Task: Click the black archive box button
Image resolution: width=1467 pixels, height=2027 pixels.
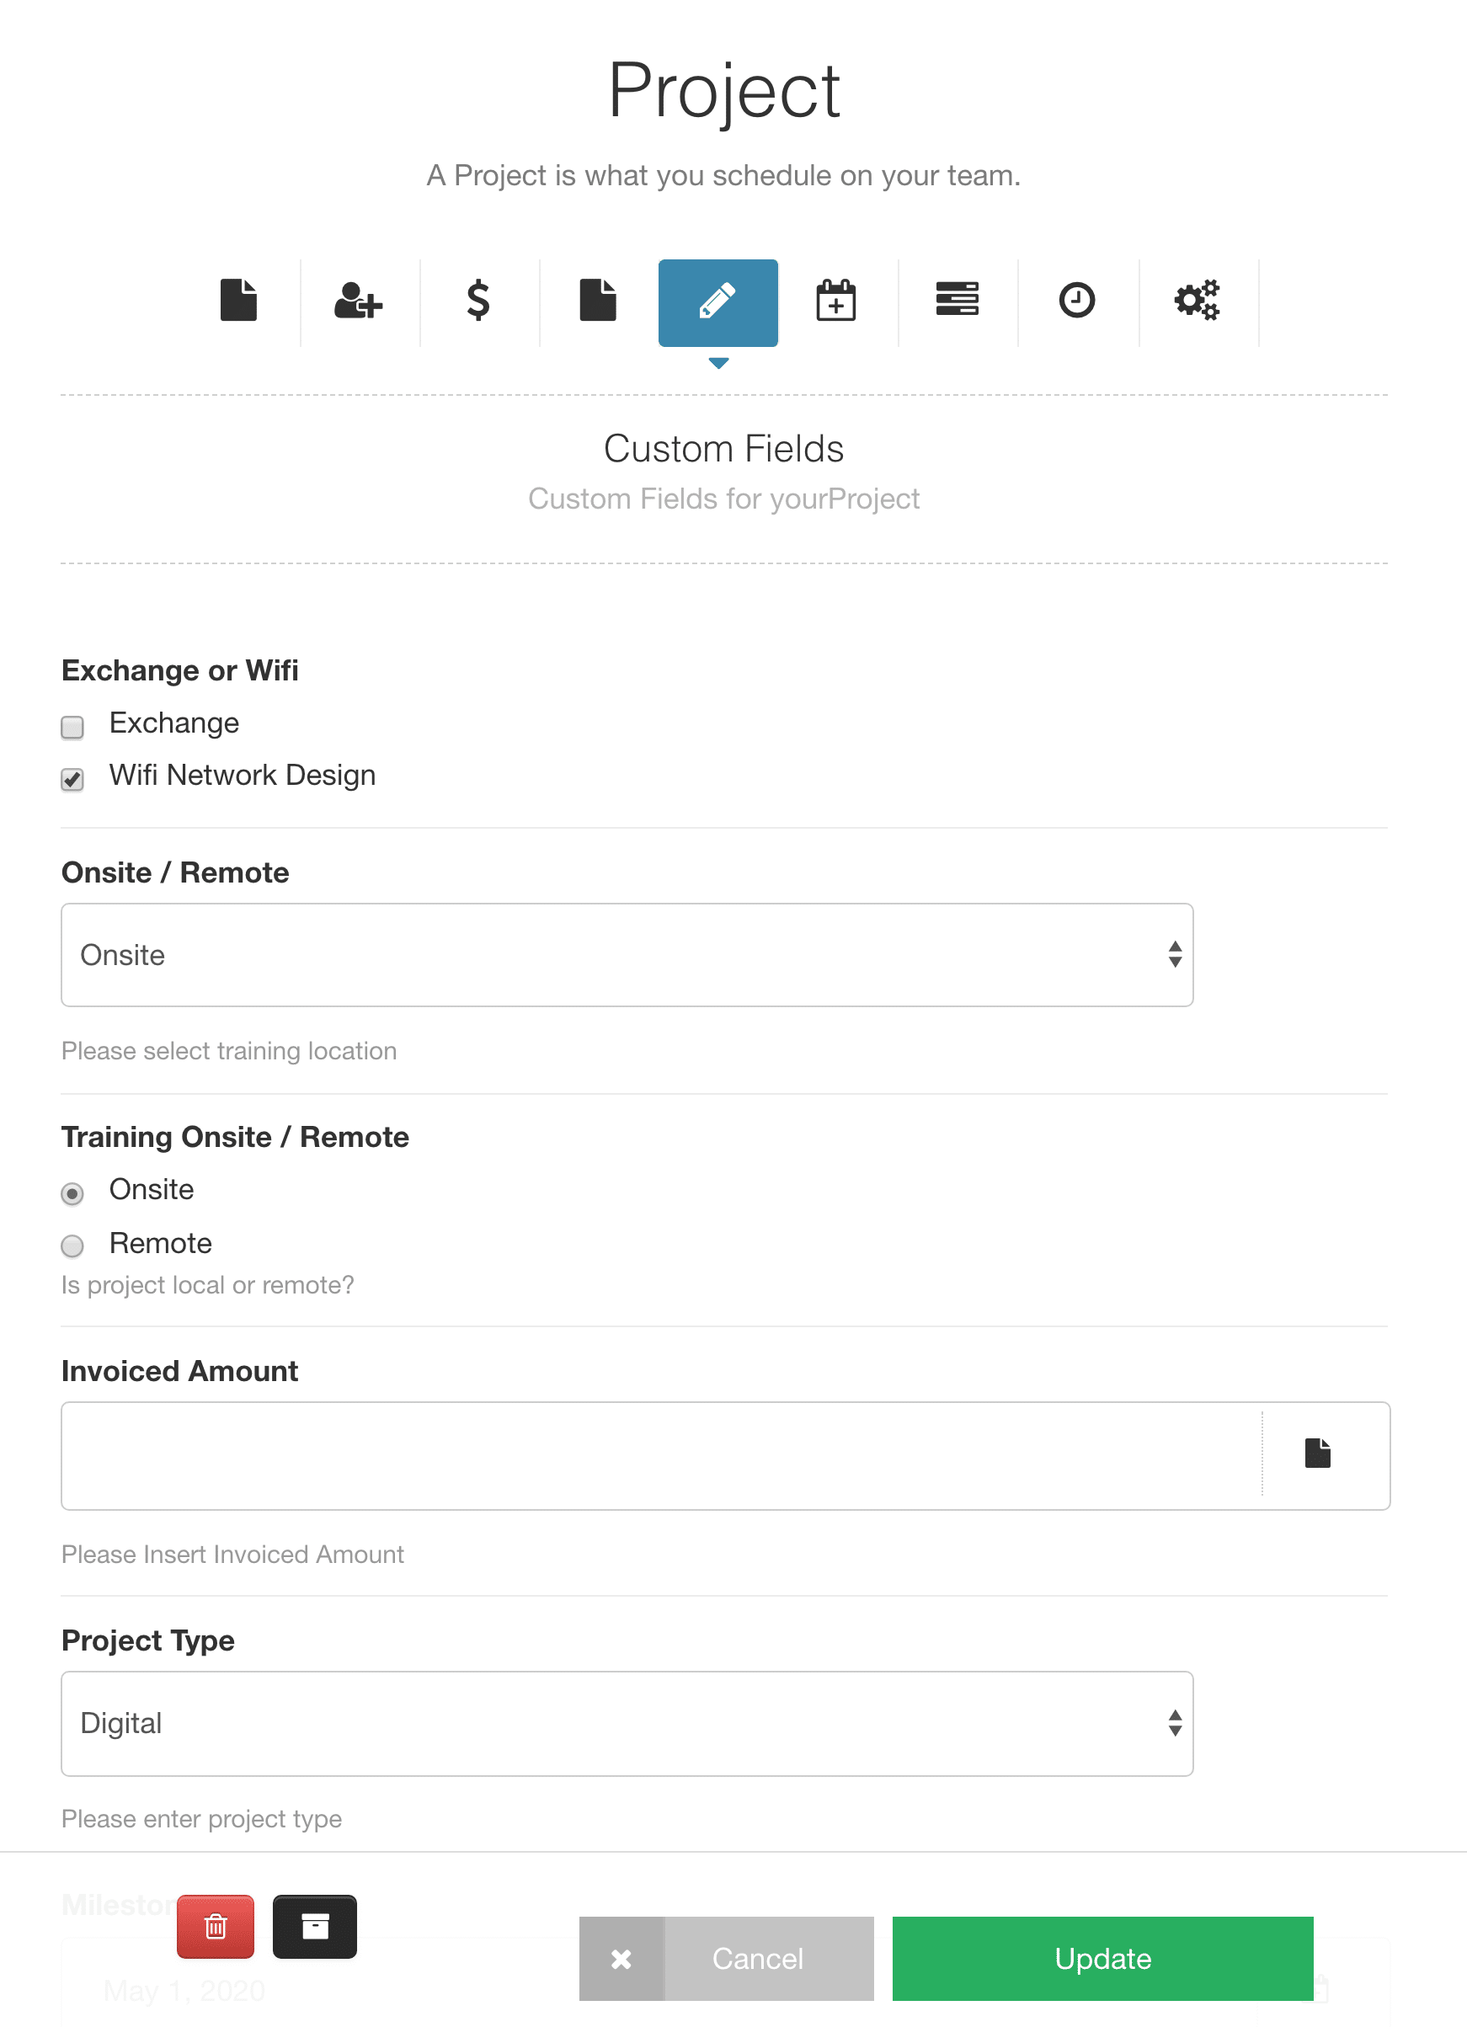Action: pyautogui.click(x=315, y=1926)
